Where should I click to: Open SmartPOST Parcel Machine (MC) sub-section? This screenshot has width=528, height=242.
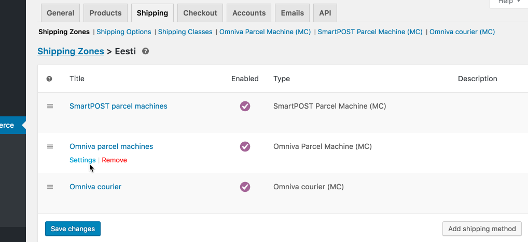(370, 32)
